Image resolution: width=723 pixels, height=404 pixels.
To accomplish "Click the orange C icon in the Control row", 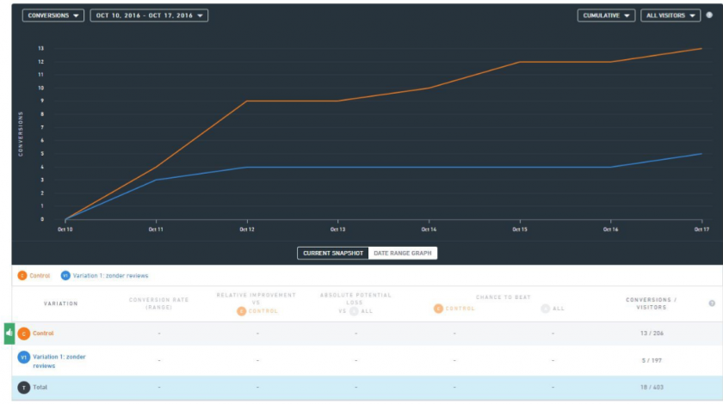I will coord(24,334).
